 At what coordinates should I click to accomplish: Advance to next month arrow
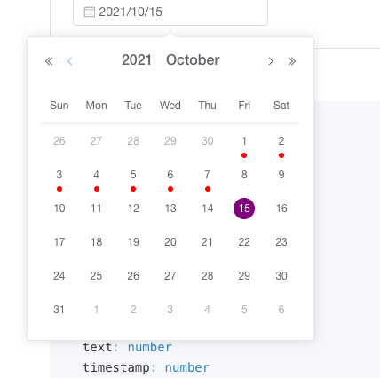point(271,61)
